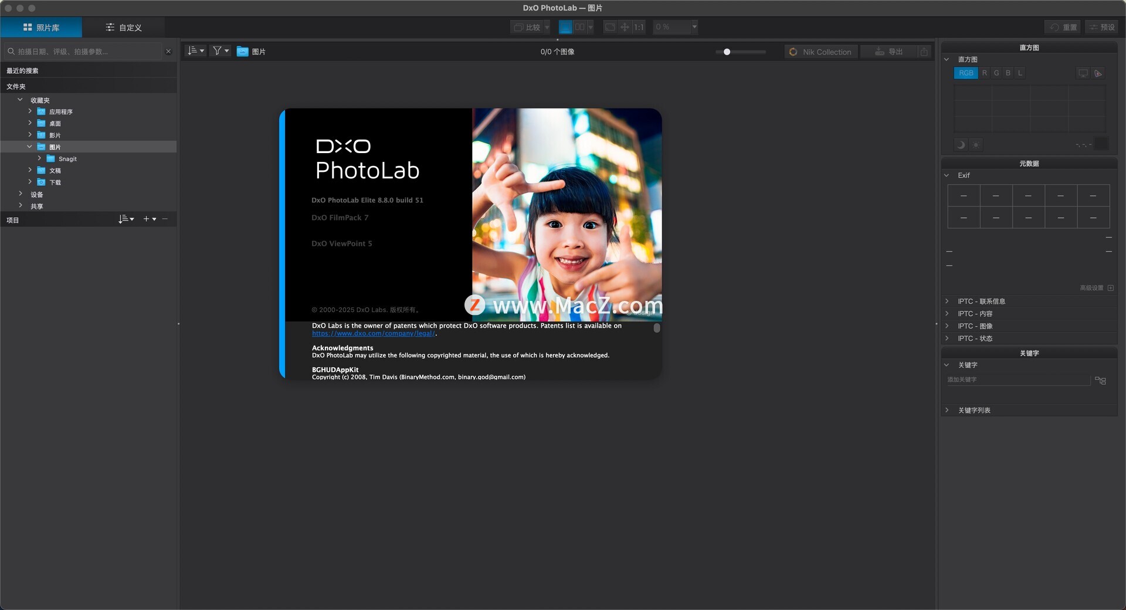Remove project with minus icon
Viewport: 1126px width, 610px height.
165,219
